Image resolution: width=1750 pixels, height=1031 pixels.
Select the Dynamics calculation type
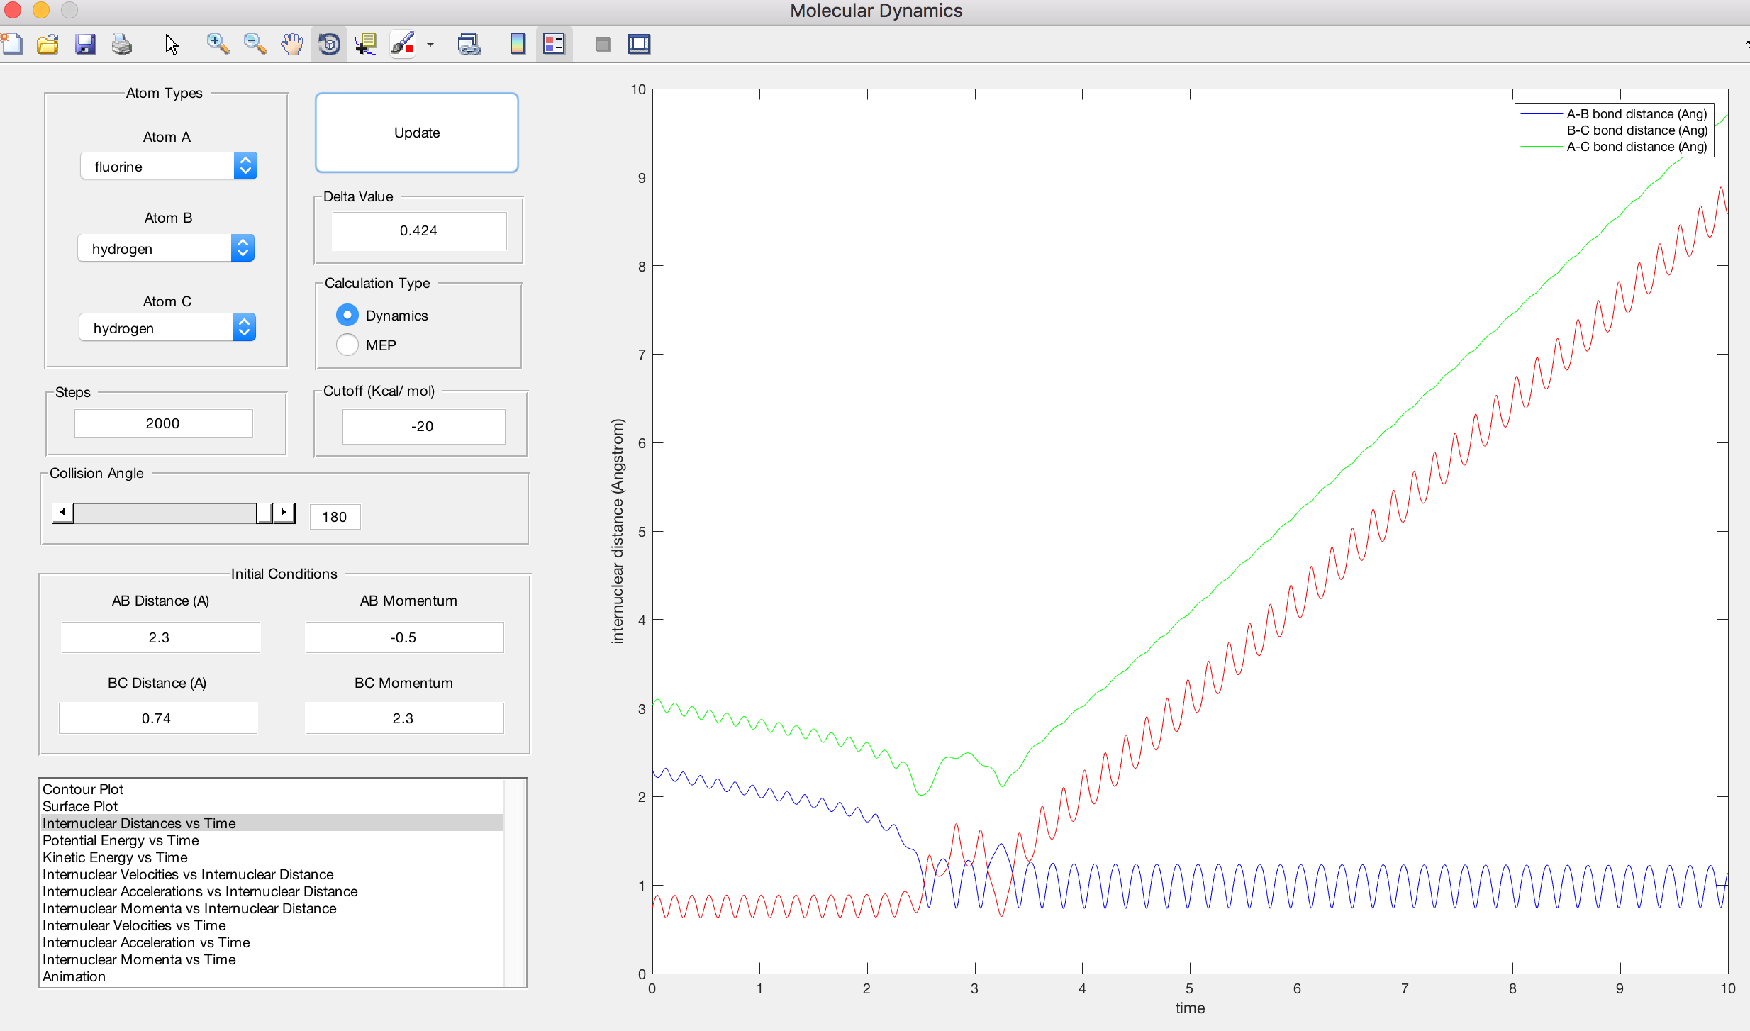[347, 315]
